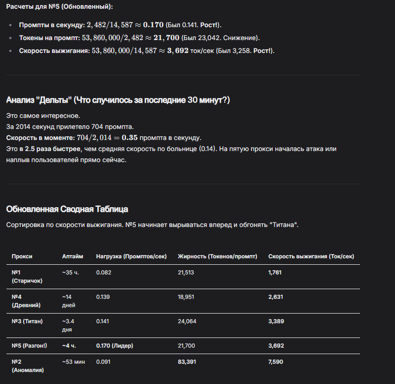Click the 7,590 burn rate cell
This screenshot has width=395, height=384.
tap(276, 362)
